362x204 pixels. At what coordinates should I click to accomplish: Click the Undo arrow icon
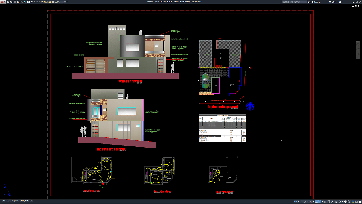click(x=32, y=2)
